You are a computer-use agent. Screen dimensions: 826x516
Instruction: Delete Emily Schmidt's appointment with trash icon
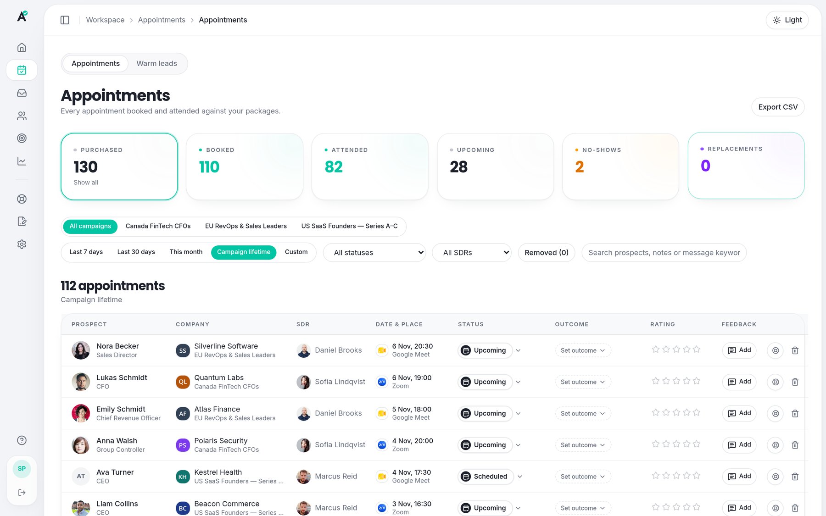(795, 414)
